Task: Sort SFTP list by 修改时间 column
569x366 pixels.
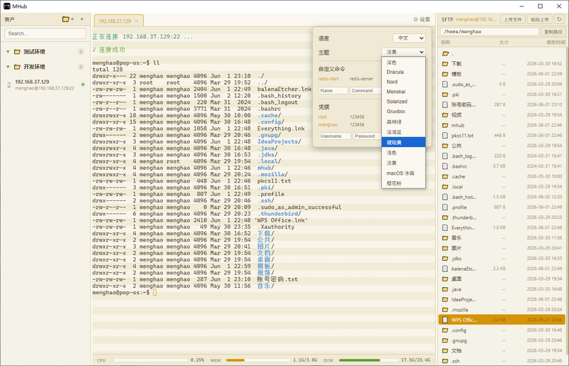Action: point(555,43)
